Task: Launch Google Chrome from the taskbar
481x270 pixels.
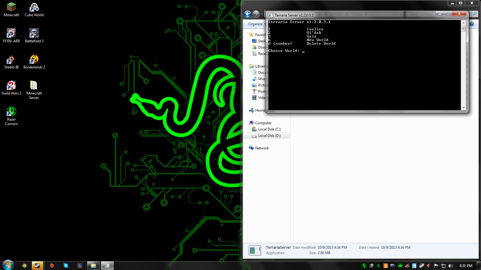Action: click(x=24, y=265)
